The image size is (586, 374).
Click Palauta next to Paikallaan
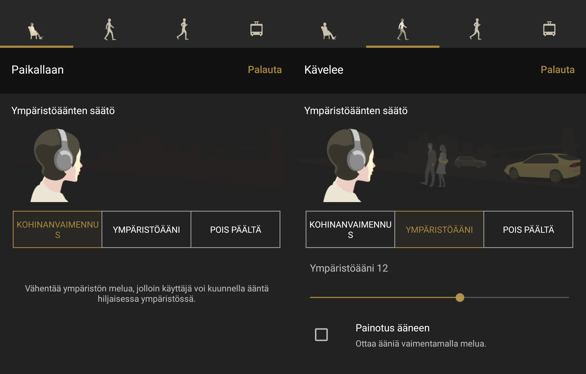[x=265, y=70]
